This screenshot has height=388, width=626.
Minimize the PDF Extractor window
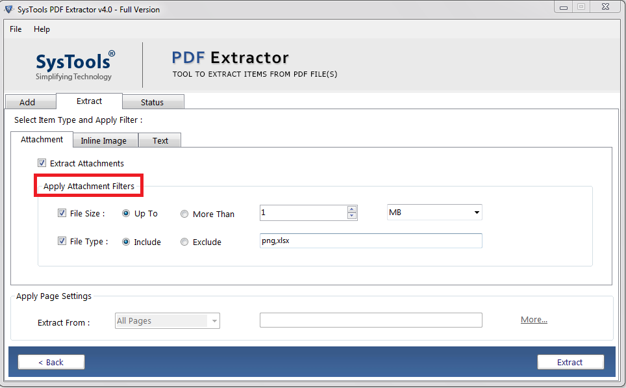[563, 7]
